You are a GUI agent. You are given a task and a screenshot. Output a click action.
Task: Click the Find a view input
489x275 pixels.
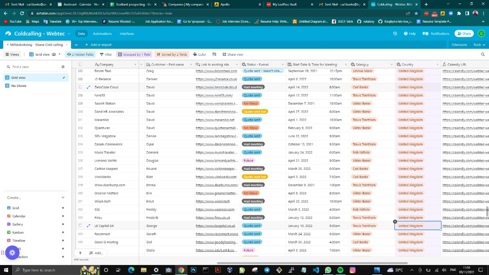tap(34, 67)
